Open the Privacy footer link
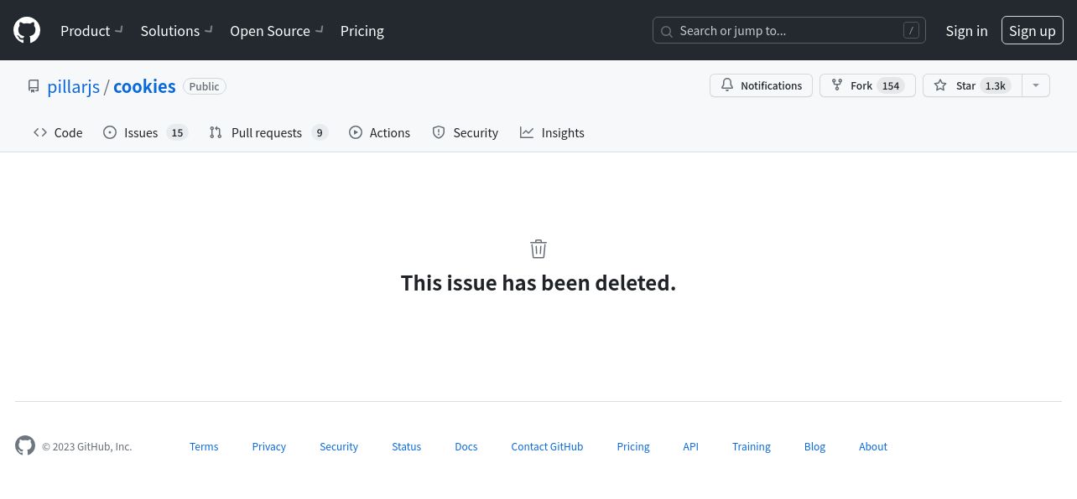1077x499 pixels. tap(269, 447)
